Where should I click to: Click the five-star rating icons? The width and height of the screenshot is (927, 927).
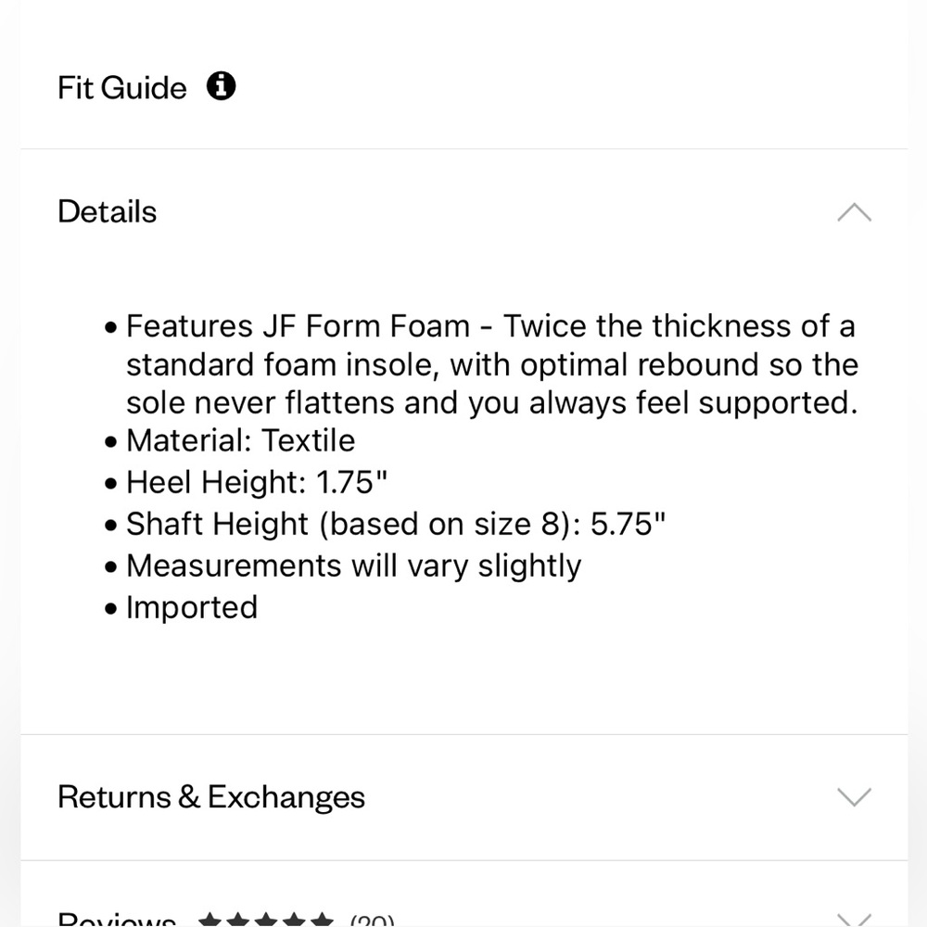pos(266,920)
